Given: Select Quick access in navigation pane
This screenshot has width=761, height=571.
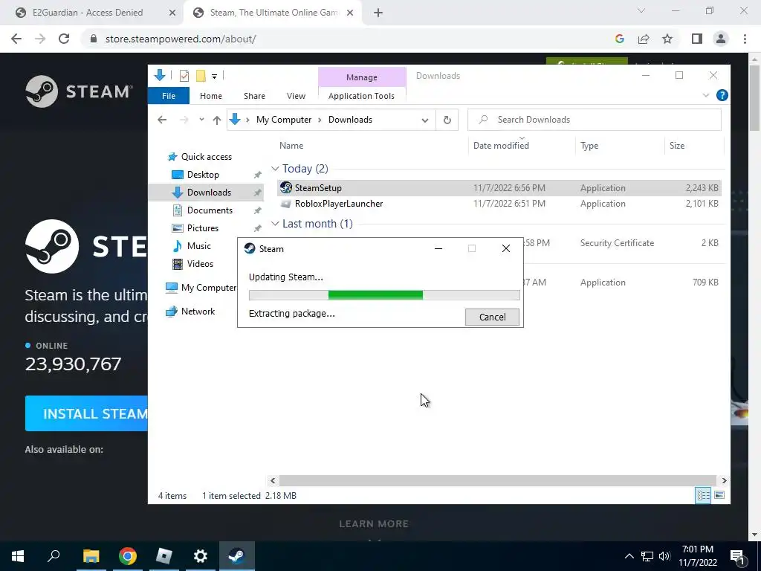Looking at the screenshot, I should click(x=207, y=157).
